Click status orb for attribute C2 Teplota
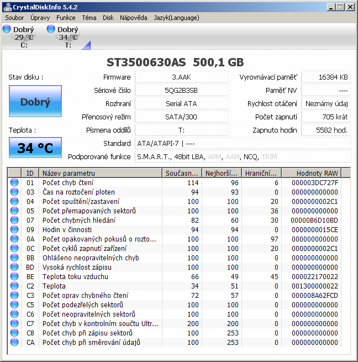This screenshot has height=362, width=358. click(14, 286)
